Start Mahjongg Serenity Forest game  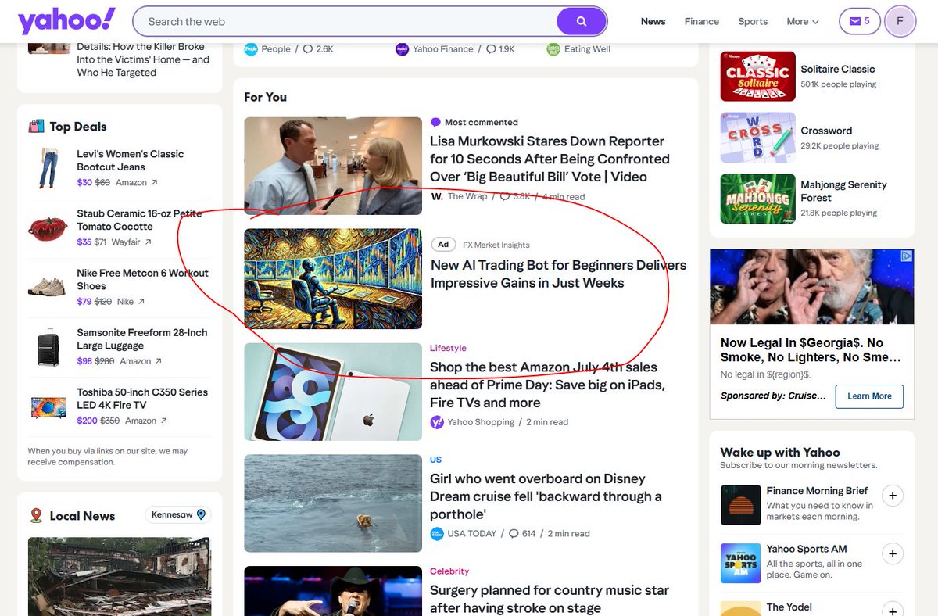pyautogui.click(x=843, y=192)
